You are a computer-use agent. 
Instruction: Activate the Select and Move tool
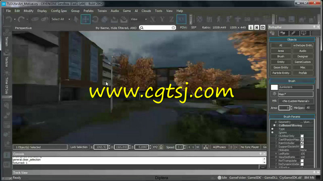point(86,19)
